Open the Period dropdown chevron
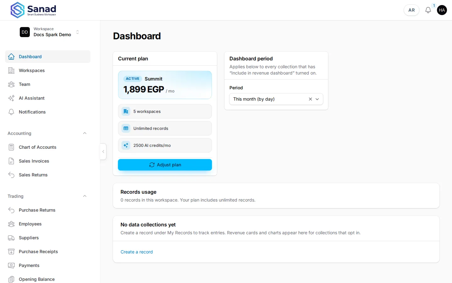 (317, 99)
